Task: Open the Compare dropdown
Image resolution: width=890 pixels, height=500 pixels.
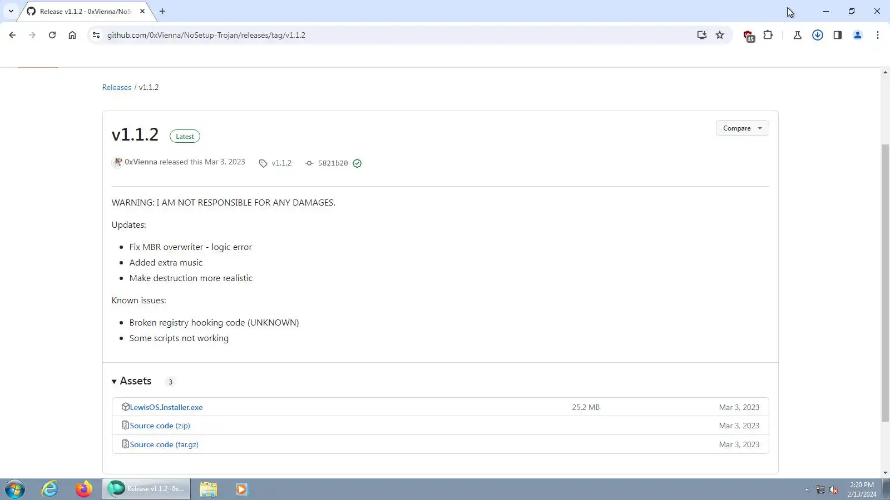Action: tap(742, 128)
